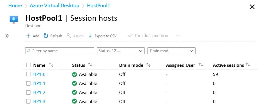Open the Status filter dropdown
Screen dimensions: 261x109
[x=121, y=51]
